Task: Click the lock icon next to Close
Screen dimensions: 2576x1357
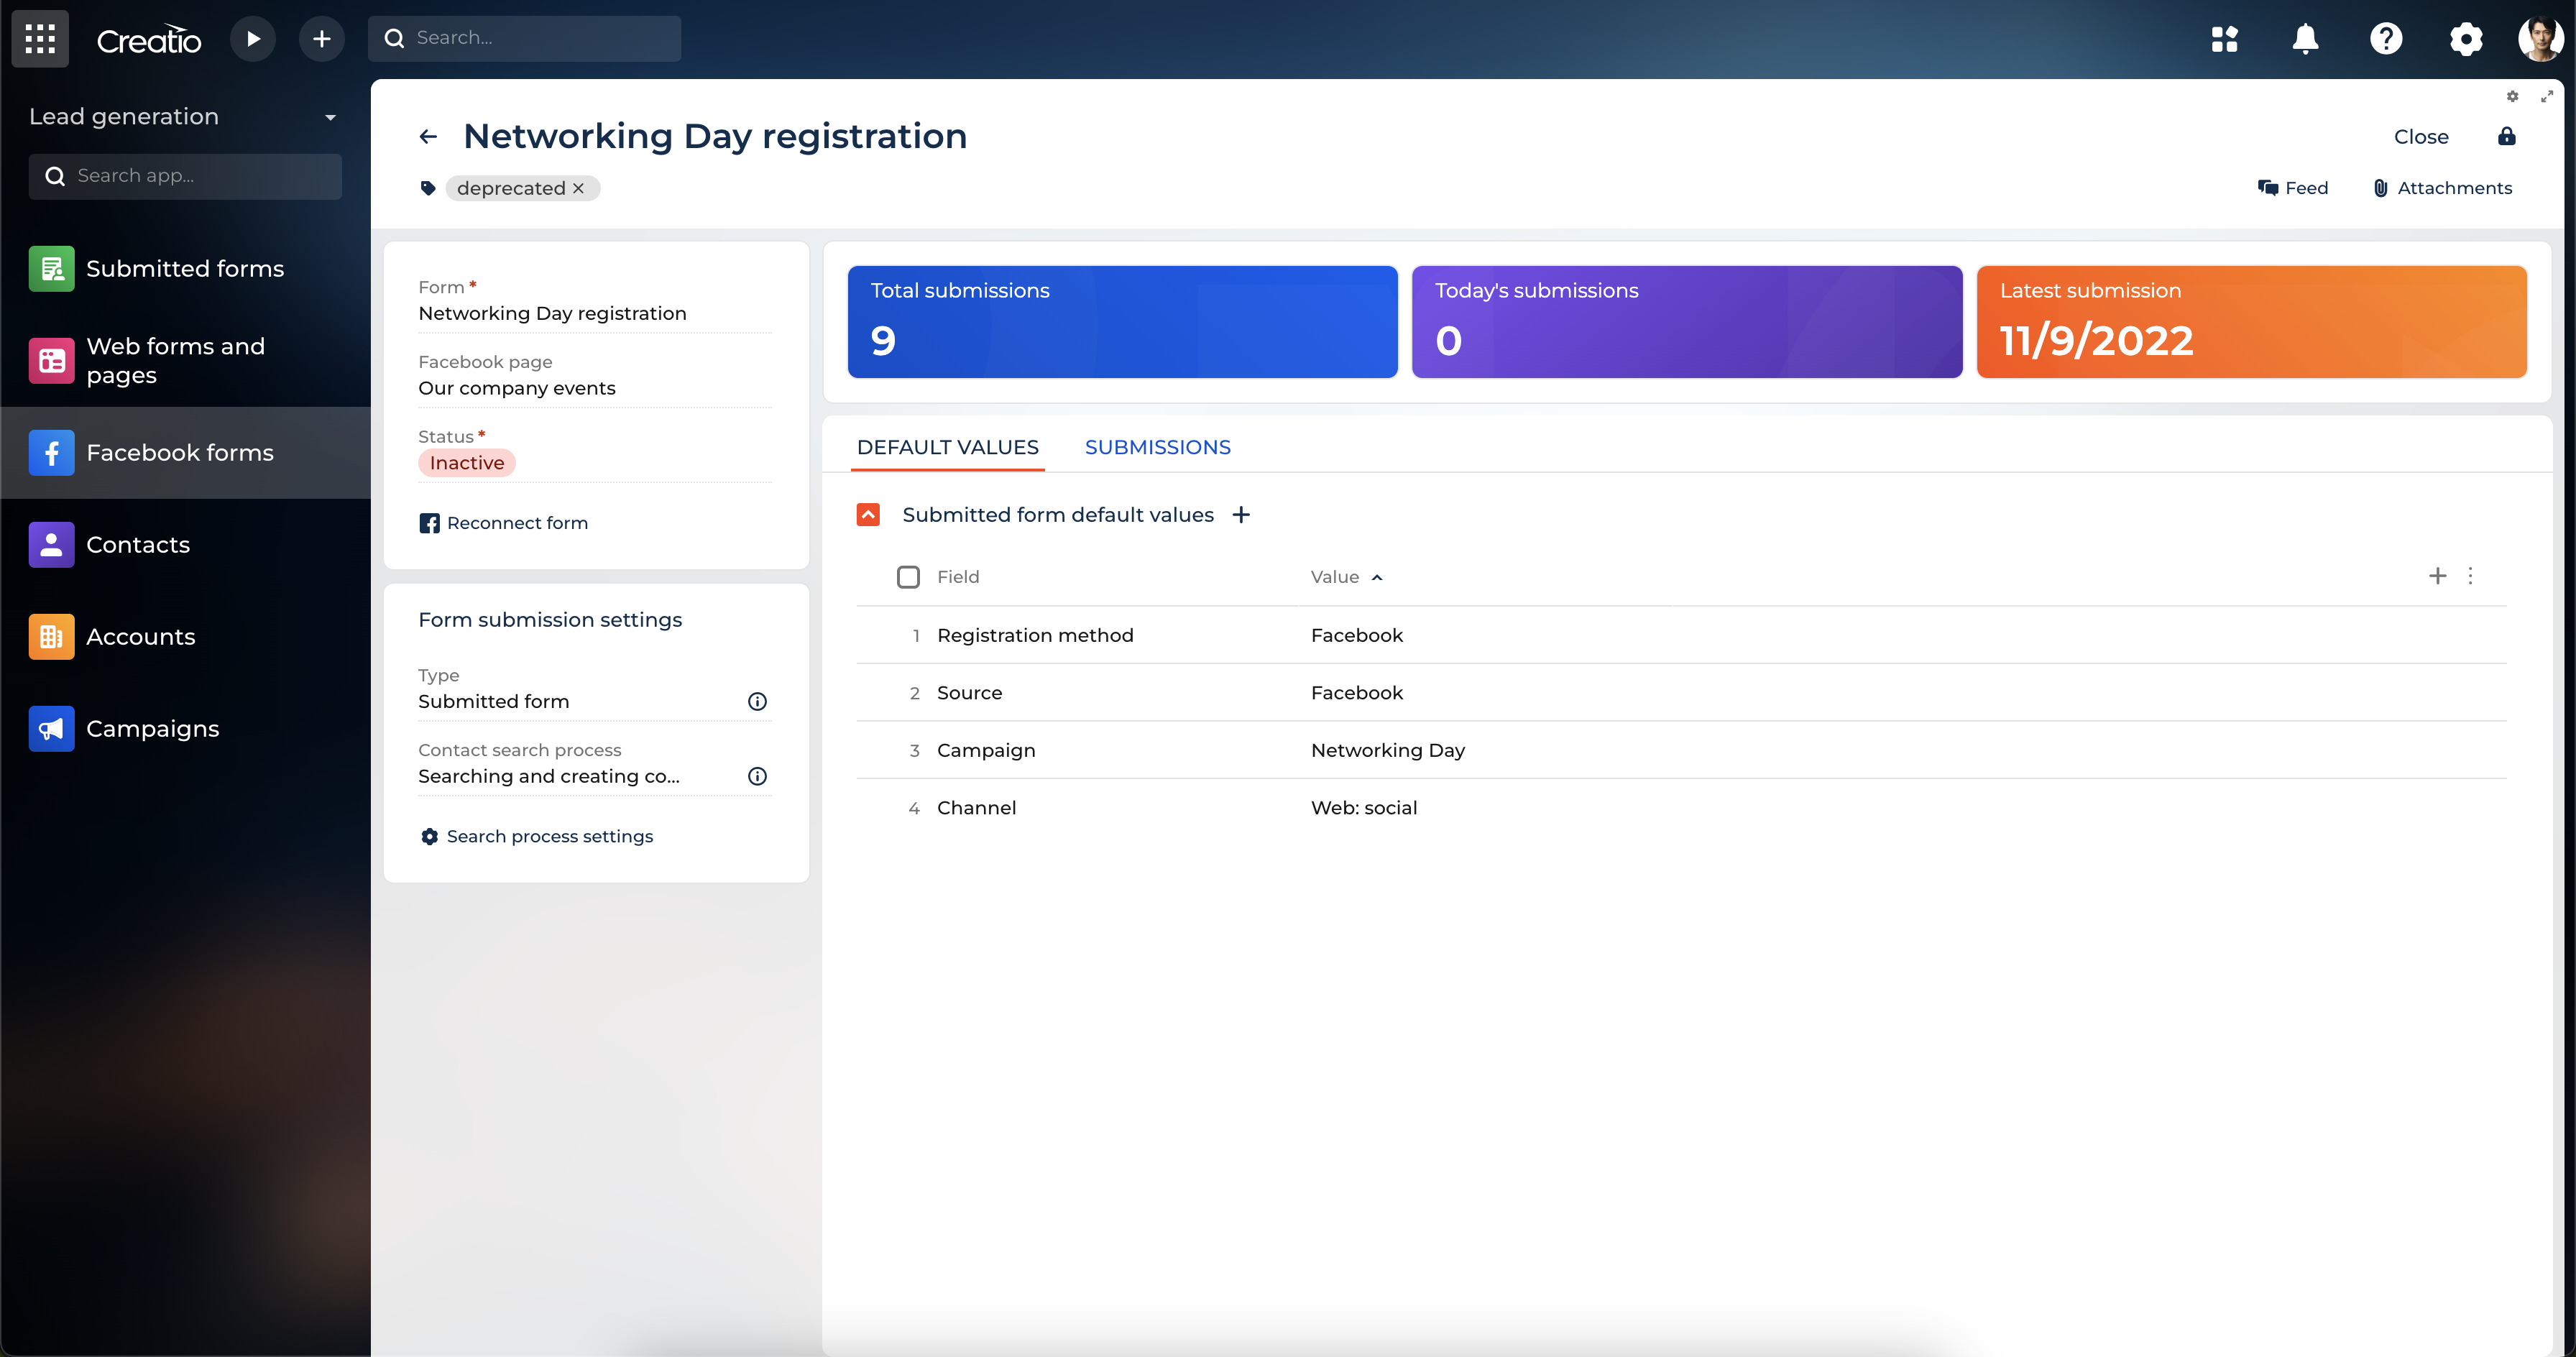Action: (2506, 137)
